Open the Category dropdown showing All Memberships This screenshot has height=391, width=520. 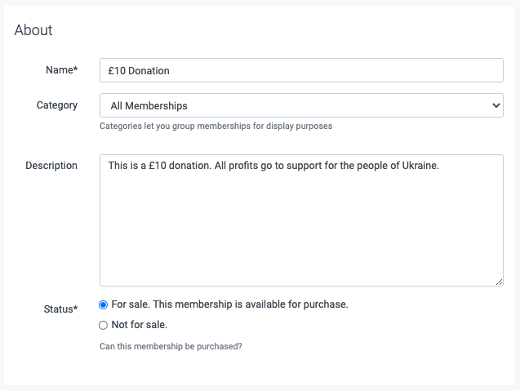(300, 105)
